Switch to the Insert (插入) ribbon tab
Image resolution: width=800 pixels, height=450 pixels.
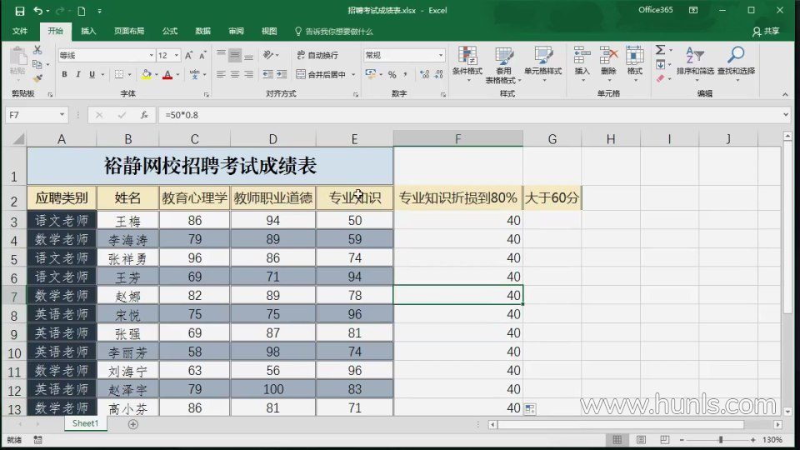[88, 31]
